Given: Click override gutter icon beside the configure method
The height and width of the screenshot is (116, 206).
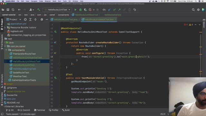Looking at the screenshot, I should pyautogui.click(x=55, y=53).
